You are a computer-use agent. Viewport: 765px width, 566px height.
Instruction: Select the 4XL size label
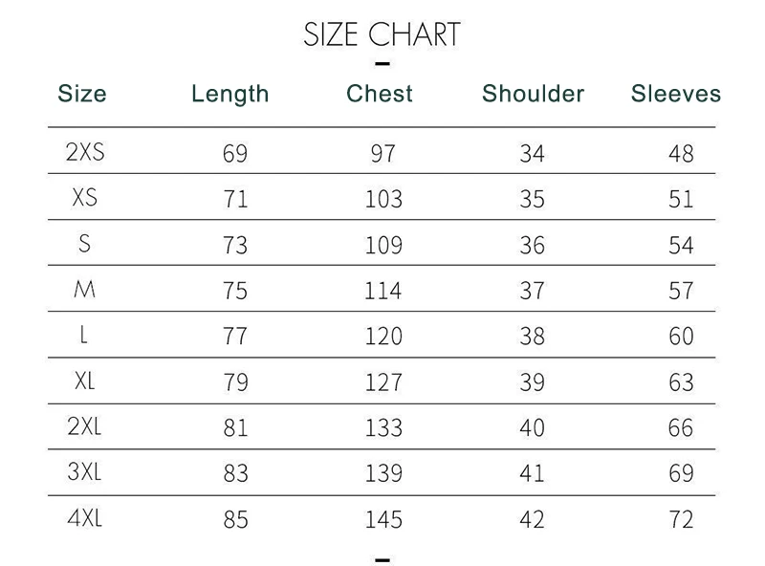pos(84,518)
